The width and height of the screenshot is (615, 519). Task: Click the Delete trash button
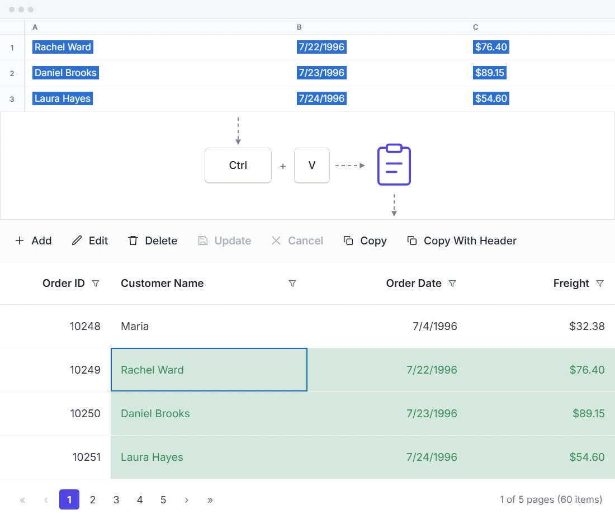[x=153, y=240]
